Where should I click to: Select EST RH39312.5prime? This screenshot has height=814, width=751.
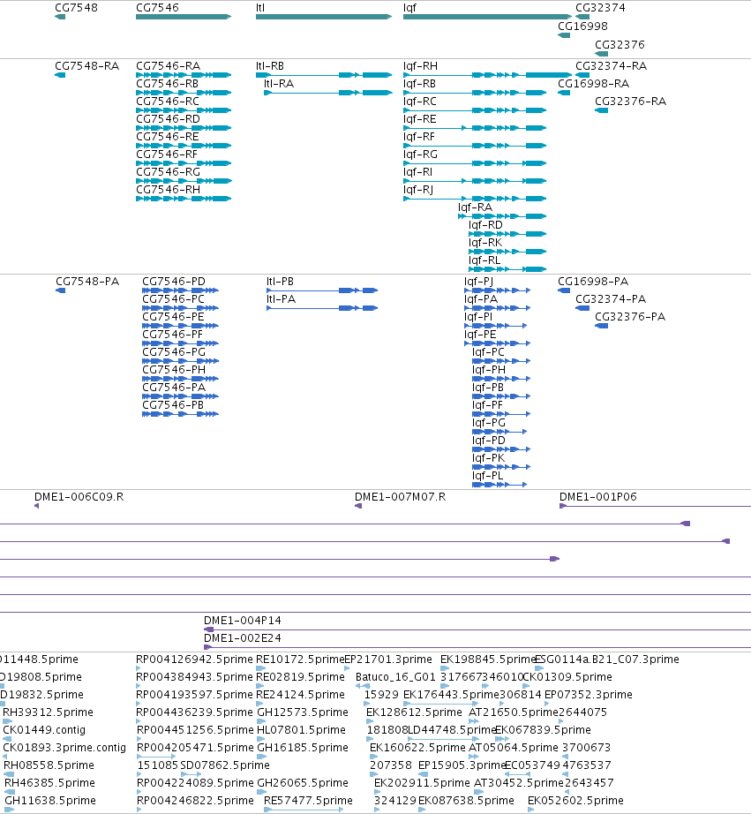49,712
